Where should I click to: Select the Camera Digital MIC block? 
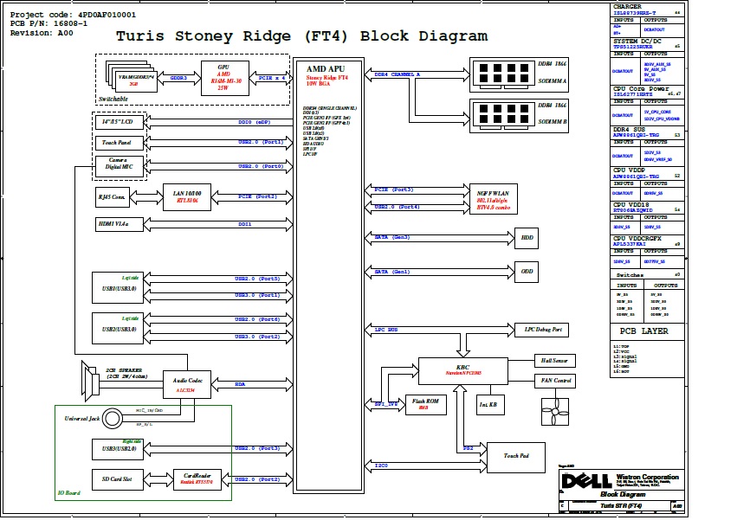(120, 166)
